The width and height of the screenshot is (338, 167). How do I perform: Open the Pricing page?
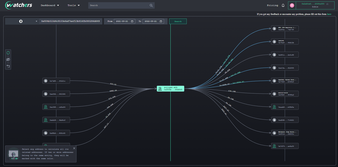[x=273, y=5]
